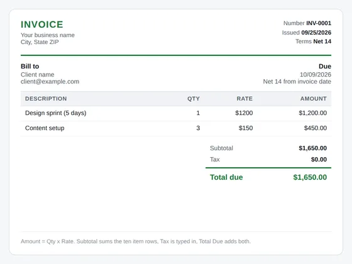Select the subtotal value $1,650.00

[313, 148]
